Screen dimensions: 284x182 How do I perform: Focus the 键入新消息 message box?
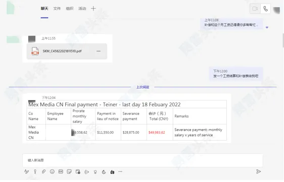pyautogui.click(x=143, y=160)
